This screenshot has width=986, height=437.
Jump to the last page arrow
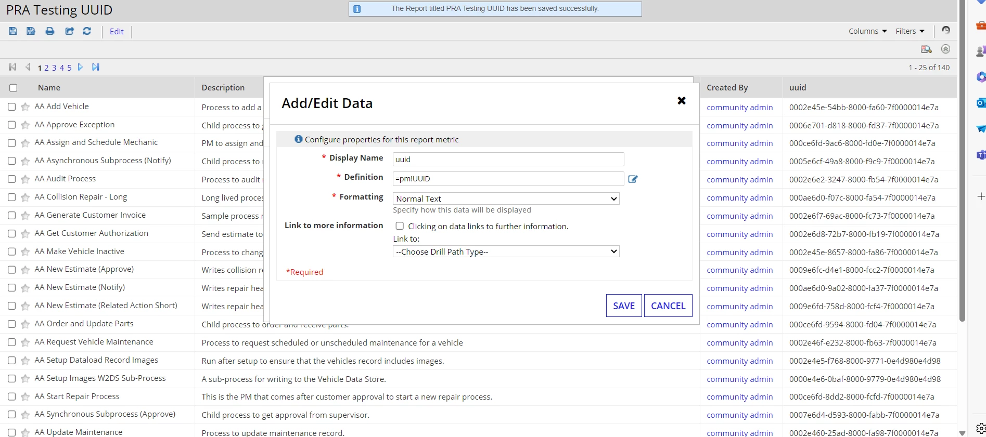point(96,67)
